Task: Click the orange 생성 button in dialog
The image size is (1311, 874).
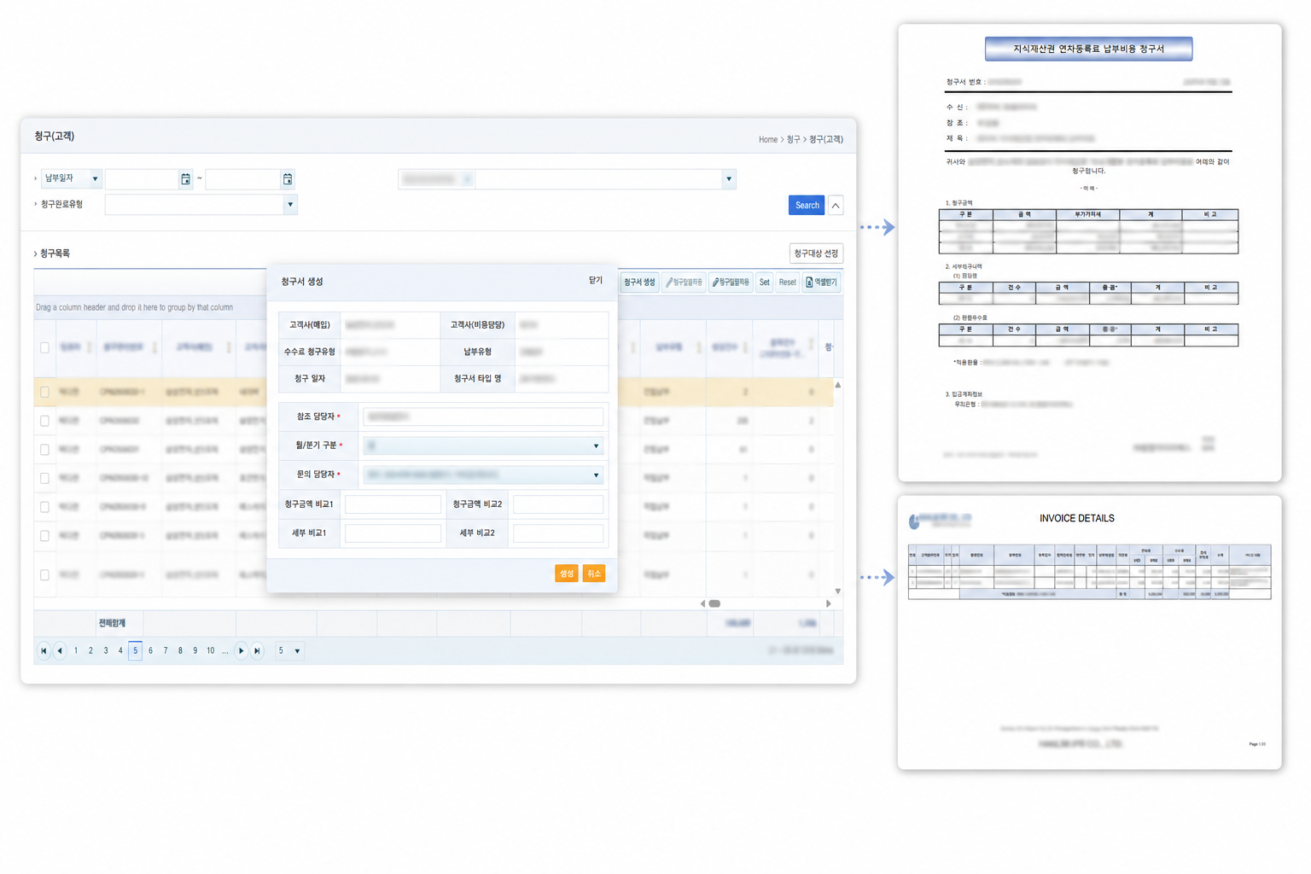Action: (x=566, y=574)
